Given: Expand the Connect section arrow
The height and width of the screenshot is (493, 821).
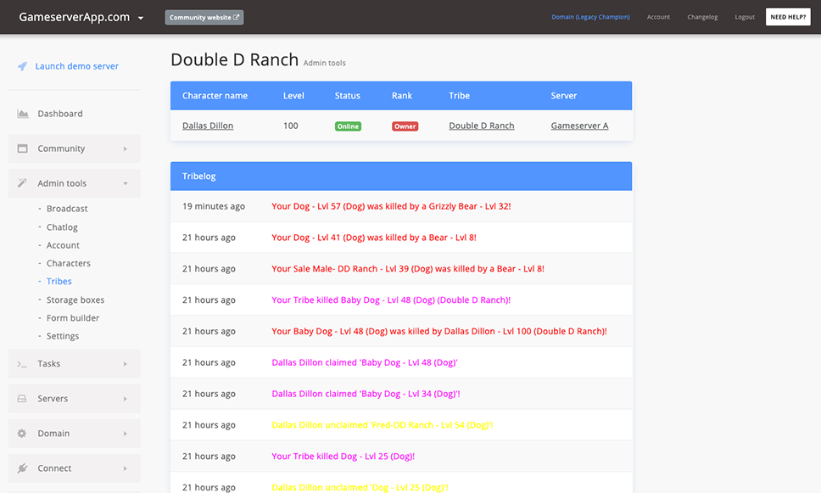Looking at the screenshot, I should pos(126,468).
